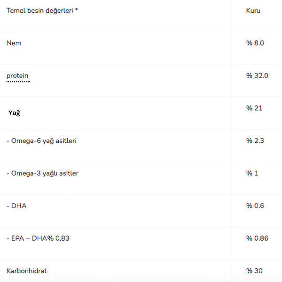Select the Omega-6 value % 2.3
Screen dimensions: 282x282
tap(255, 141)
